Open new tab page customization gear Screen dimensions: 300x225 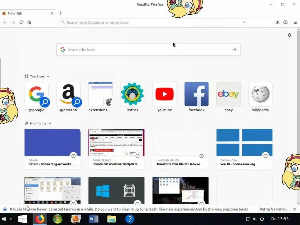pos(289,35)
